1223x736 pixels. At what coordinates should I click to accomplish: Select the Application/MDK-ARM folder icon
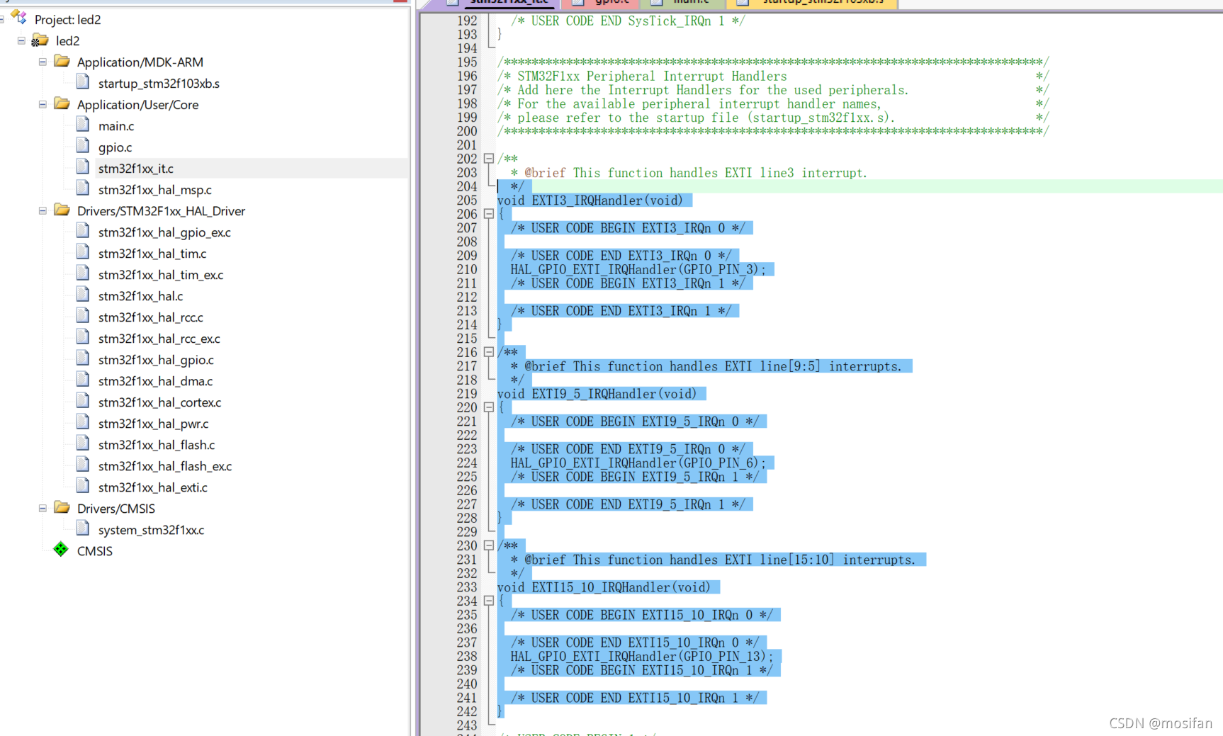point(62,62)
